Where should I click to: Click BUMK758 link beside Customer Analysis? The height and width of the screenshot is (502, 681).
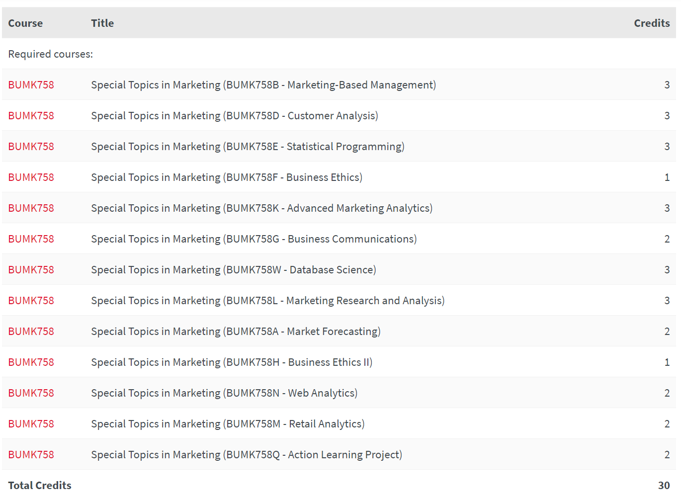(x=31, y=116)
